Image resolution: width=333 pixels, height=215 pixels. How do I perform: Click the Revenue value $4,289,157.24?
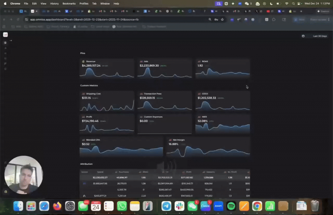[91, 66]
